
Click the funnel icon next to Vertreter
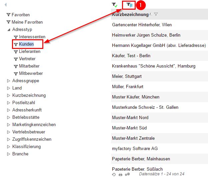pos(16,59)
